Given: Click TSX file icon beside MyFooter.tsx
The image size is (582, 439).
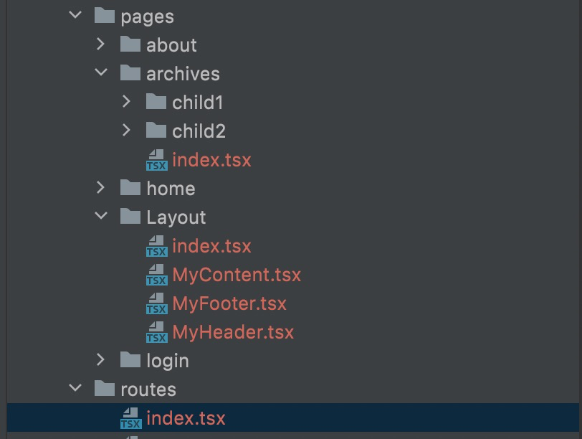Looking at the screenshot, I should 156,303.
